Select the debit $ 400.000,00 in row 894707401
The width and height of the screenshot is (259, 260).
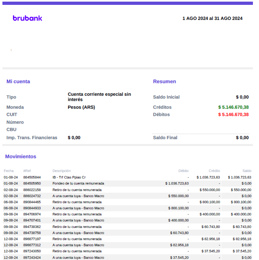(x=178, y=220)
